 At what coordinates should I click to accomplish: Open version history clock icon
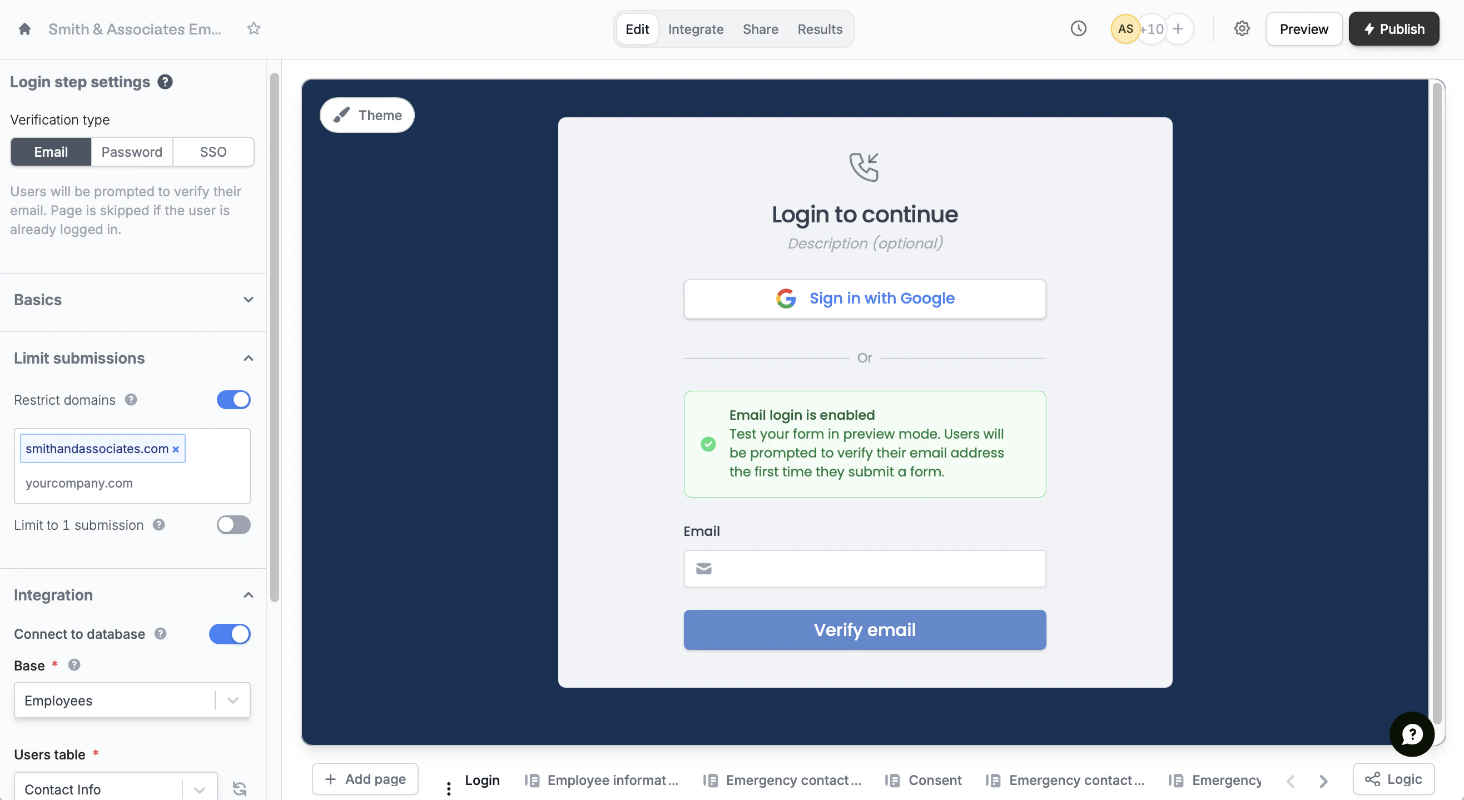pyautogui.click(x=1078, y=29)
